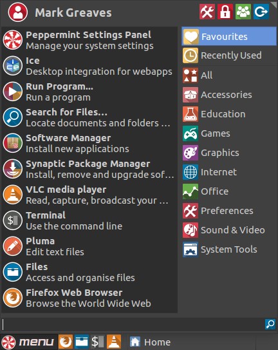
Task: Open the Graphics category
Action: click(229, 153)
